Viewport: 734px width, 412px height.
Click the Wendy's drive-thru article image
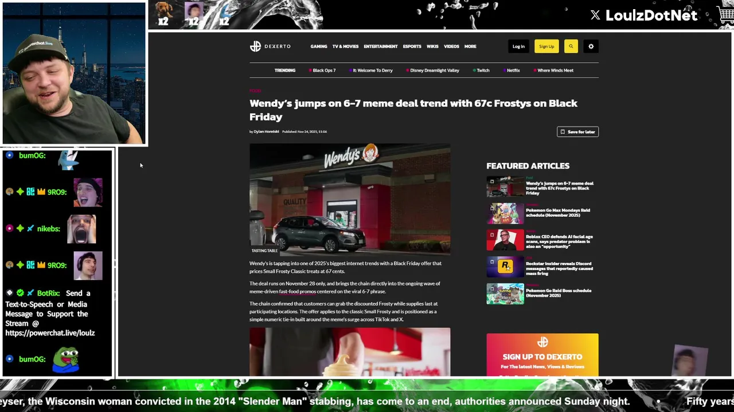(350, 199)
